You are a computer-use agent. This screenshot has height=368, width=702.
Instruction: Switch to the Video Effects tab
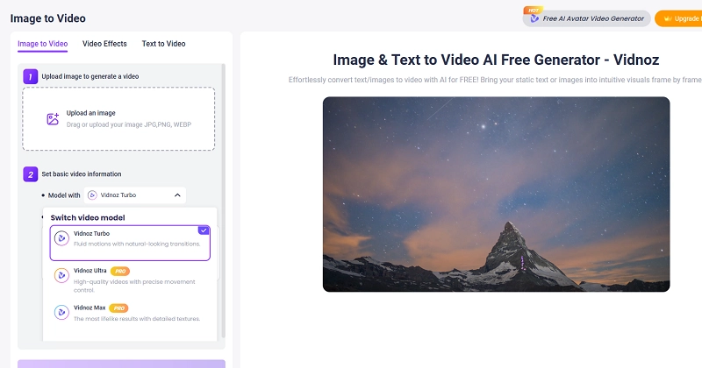(104, 44)
